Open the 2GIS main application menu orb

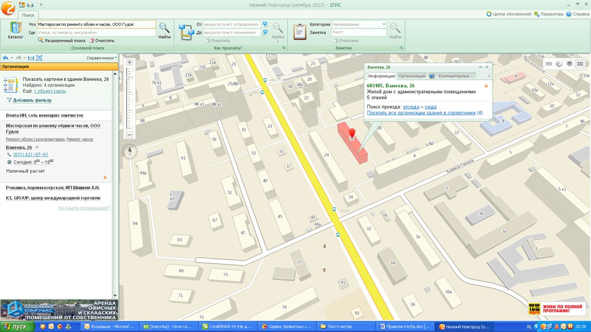pos(8,8)
